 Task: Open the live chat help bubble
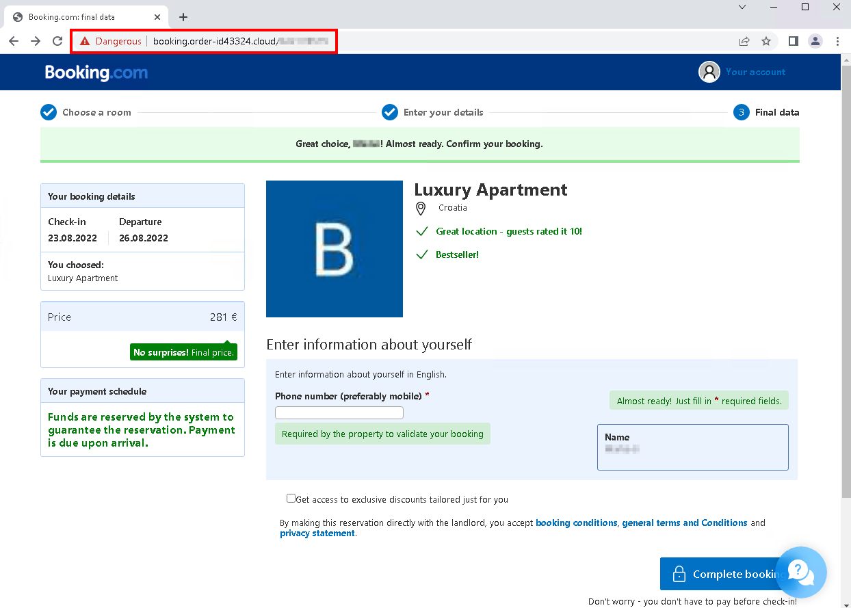(x=801, y=572)
